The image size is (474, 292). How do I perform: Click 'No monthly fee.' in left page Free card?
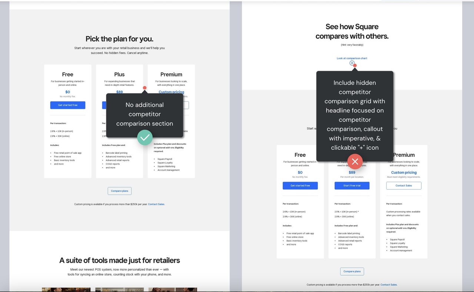point(68,97)
